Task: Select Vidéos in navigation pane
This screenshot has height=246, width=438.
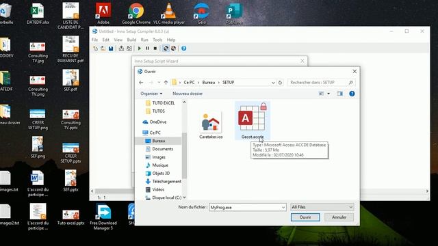Action: (158, 189)
